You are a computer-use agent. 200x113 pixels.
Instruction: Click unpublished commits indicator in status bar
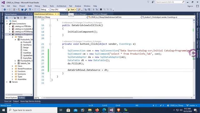[154, 105]
